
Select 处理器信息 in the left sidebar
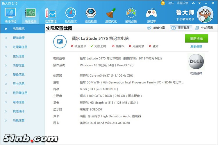(20, 47)
